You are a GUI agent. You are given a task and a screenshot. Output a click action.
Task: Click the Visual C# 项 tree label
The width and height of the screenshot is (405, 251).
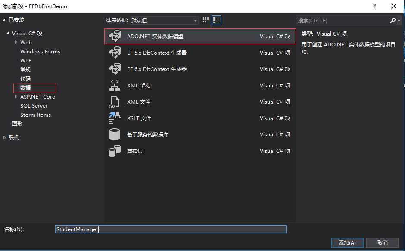click(27, 33)
